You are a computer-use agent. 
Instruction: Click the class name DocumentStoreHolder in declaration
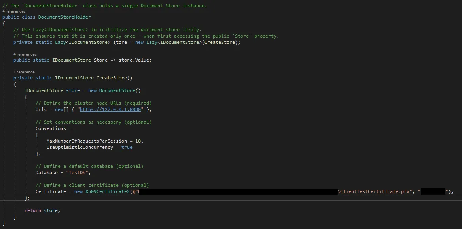tap(64, 17)
